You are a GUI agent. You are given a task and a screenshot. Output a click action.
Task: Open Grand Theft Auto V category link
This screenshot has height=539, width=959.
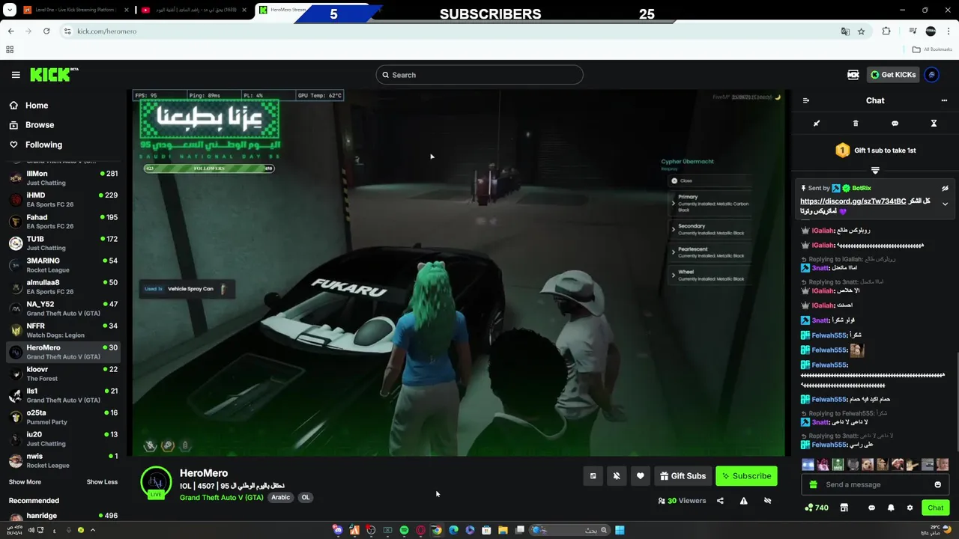[222, 497]
